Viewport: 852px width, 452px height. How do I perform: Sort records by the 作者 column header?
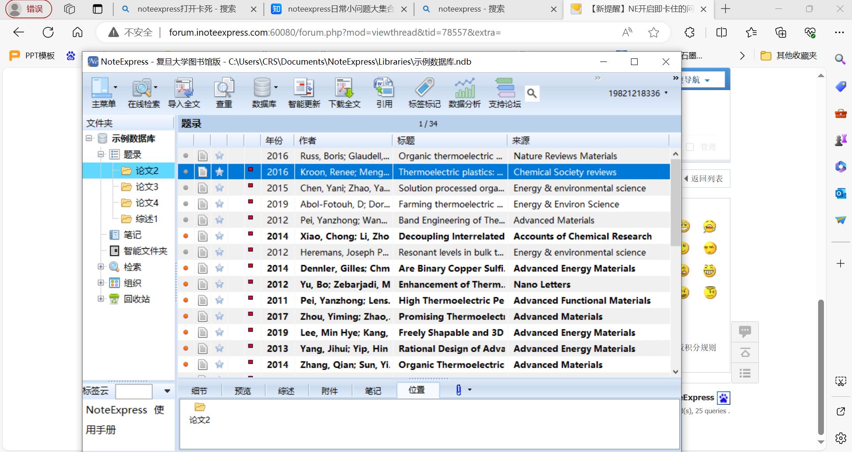[343, 140]
